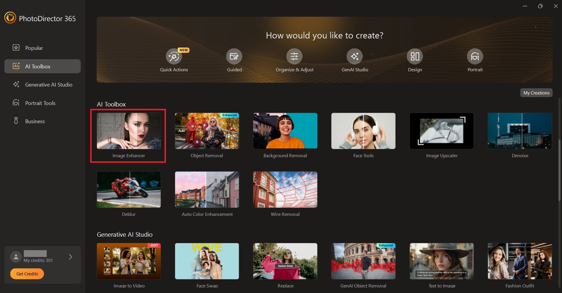The height and width of the screenshot is (293, 562).
Task: Select the Face Swap thumbnail
Action: click(207, 261)
